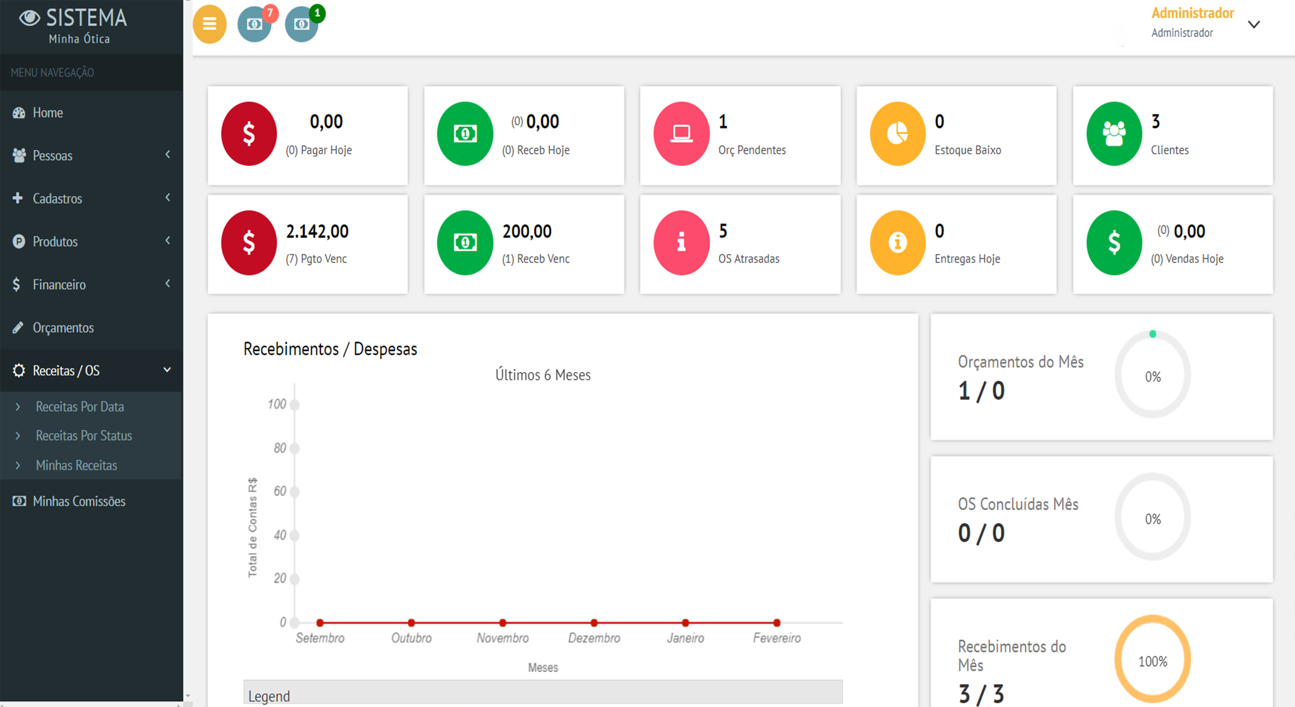
Task: Open the (7) Pgto Venc label
Action: pyautogui.click(x=316, y=259)
